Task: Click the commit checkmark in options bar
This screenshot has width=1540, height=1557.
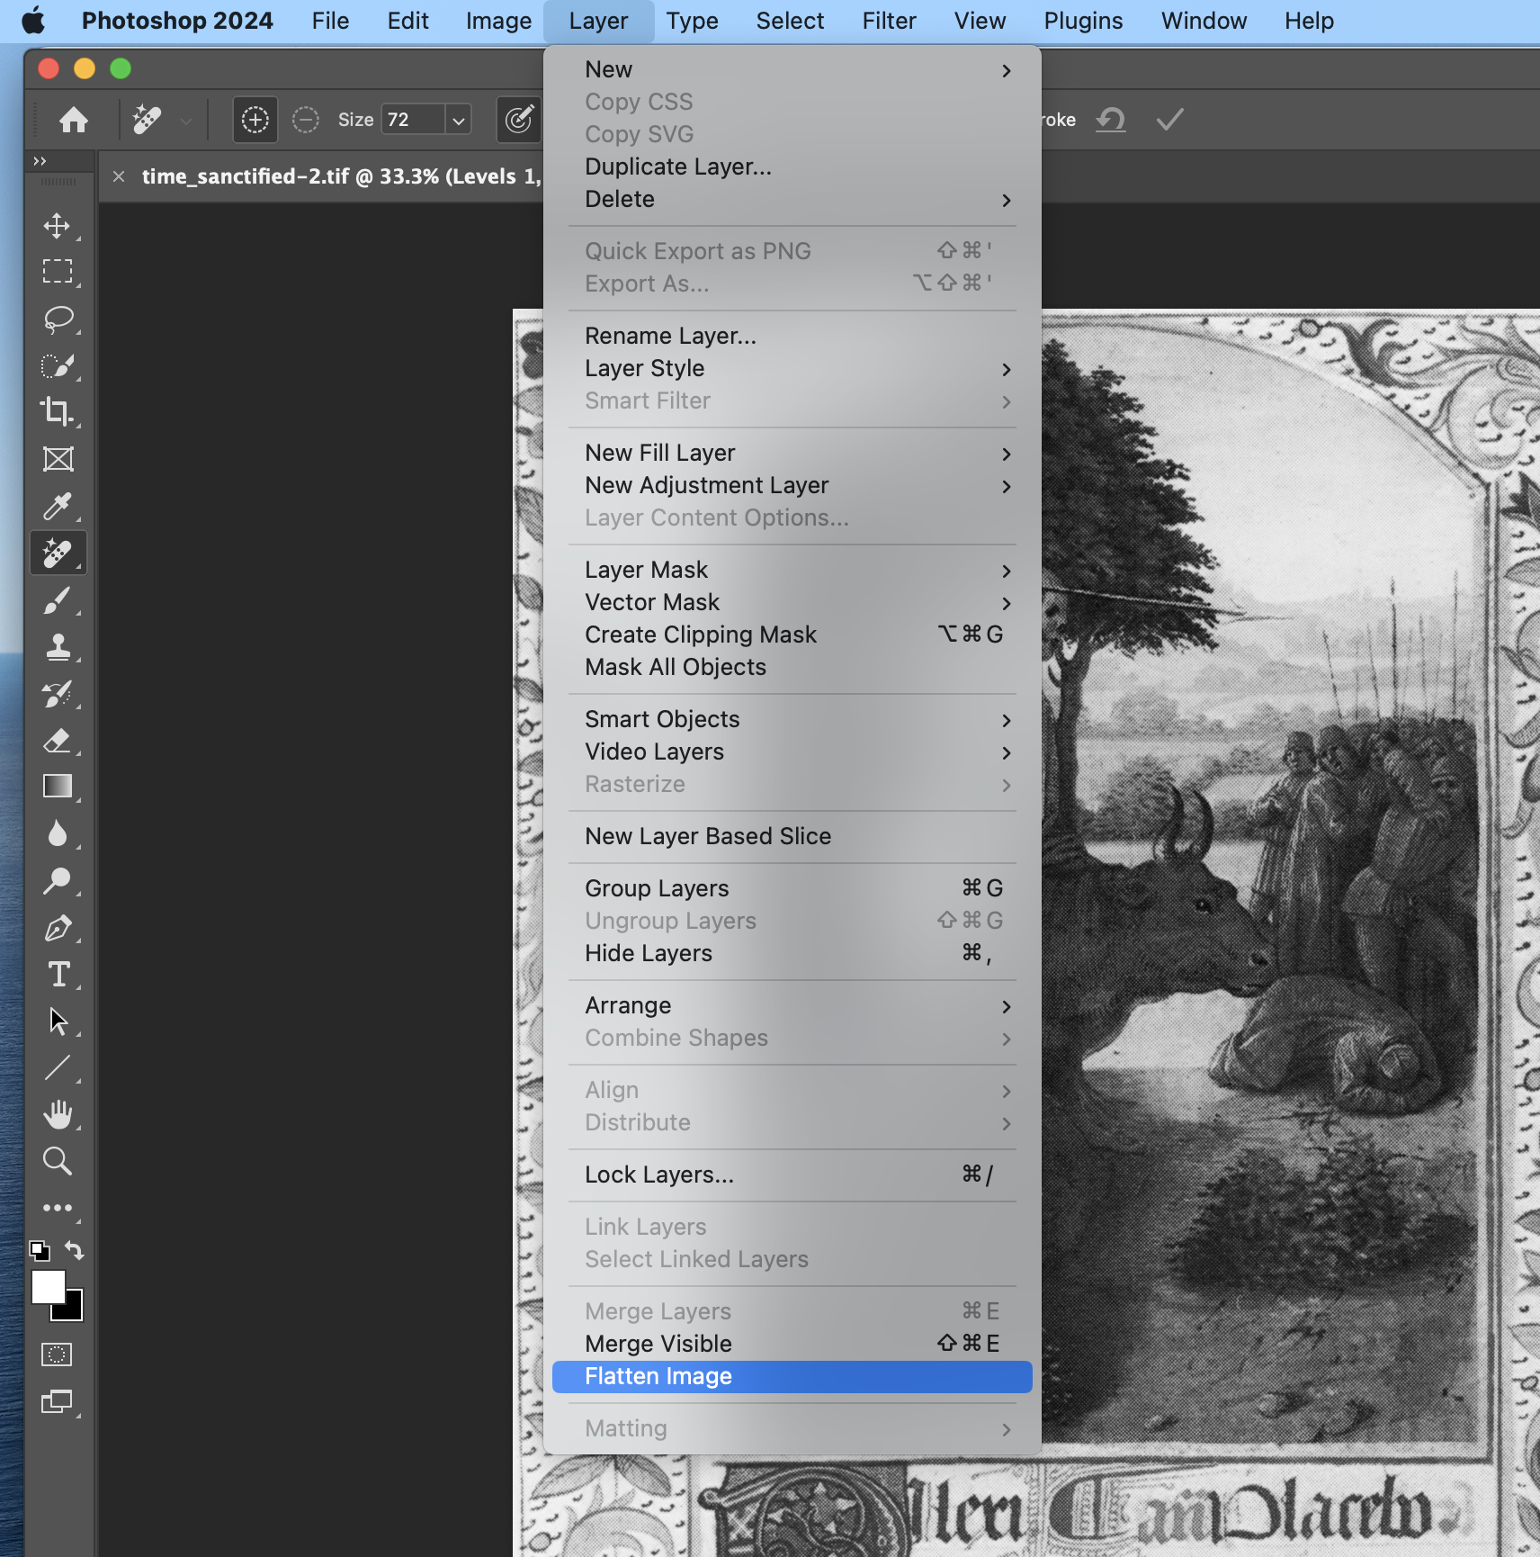Action: click(x=1169, y=120)
